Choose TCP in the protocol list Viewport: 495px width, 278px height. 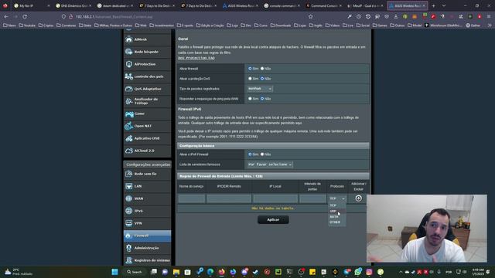tap(337, 205)
